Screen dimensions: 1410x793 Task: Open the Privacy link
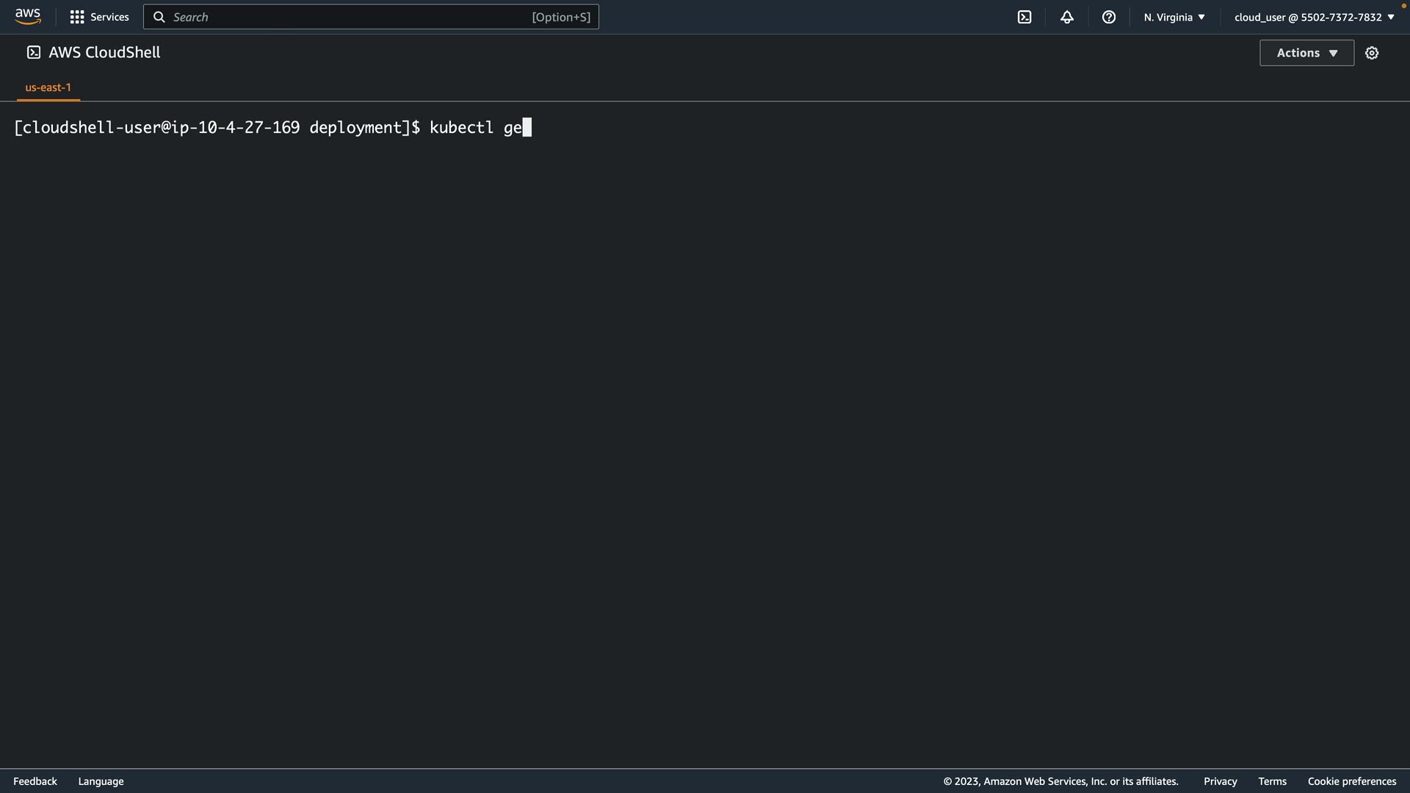coord(1220,781)
